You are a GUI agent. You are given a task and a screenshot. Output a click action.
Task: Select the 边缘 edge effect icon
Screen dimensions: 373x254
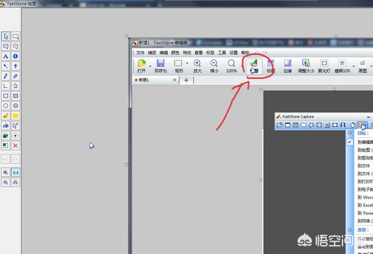[x=287, y=65]
